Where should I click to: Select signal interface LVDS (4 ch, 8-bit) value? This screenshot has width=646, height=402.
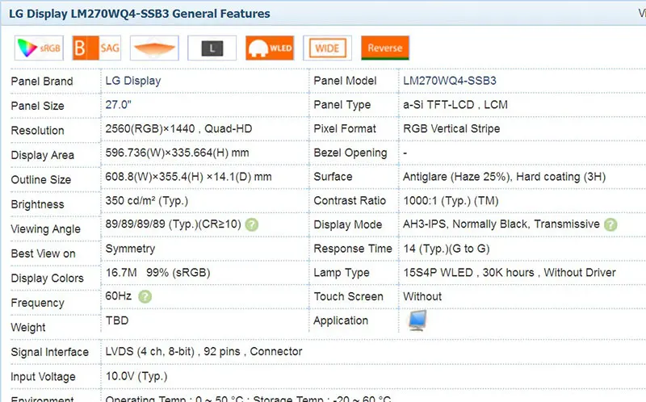coord(203,352)
